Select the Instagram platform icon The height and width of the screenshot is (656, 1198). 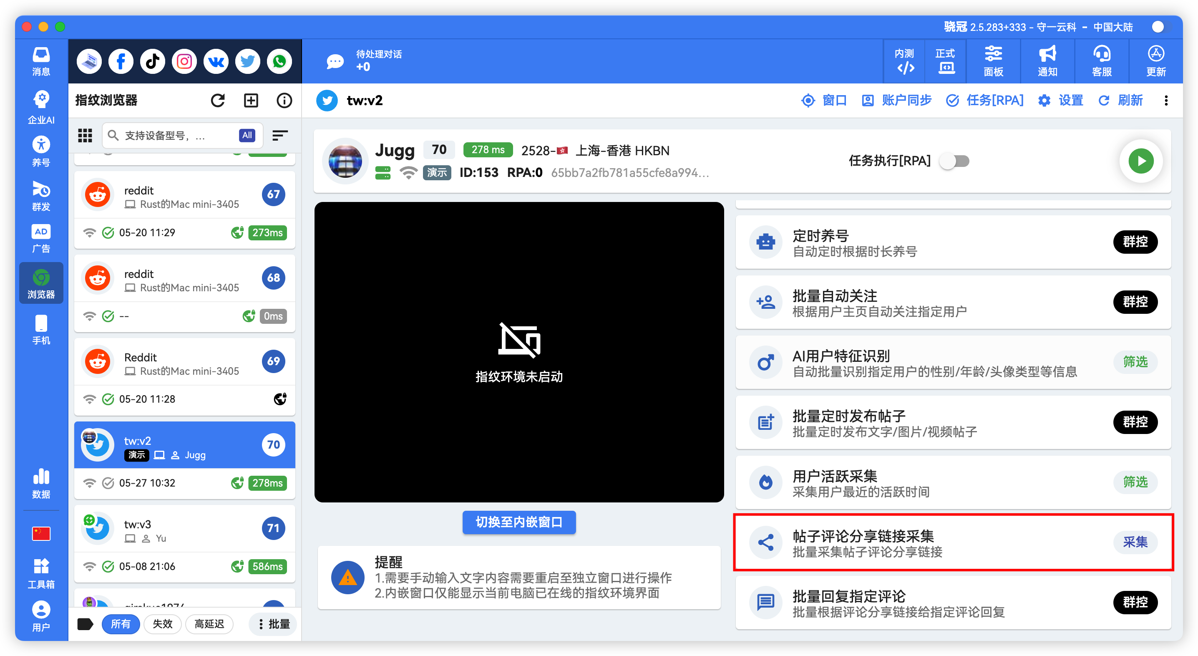(184, 61)
